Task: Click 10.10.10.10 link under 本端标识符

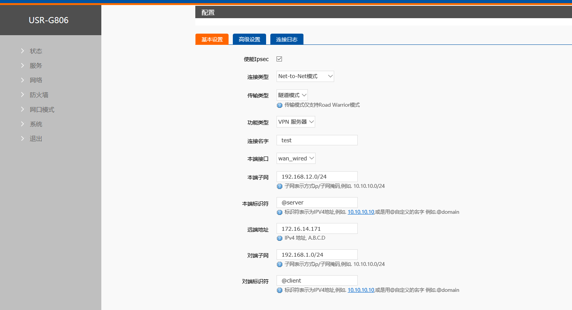Action: pos(361,212)
